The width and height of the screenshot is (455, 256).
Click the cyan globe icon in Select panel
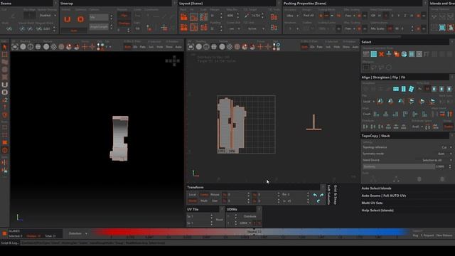point(404,54)
